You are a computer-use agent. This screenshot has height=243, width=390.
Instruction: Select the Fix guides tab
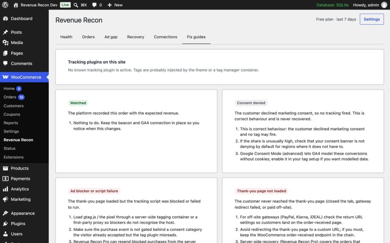tap(196, 37)
